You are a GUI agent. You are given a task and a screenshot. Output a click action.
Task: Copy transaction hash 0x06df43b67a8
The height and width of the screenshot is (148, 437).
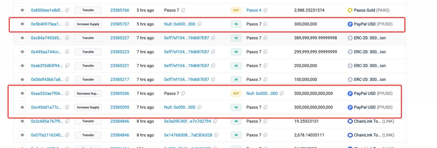click(67, 79)
